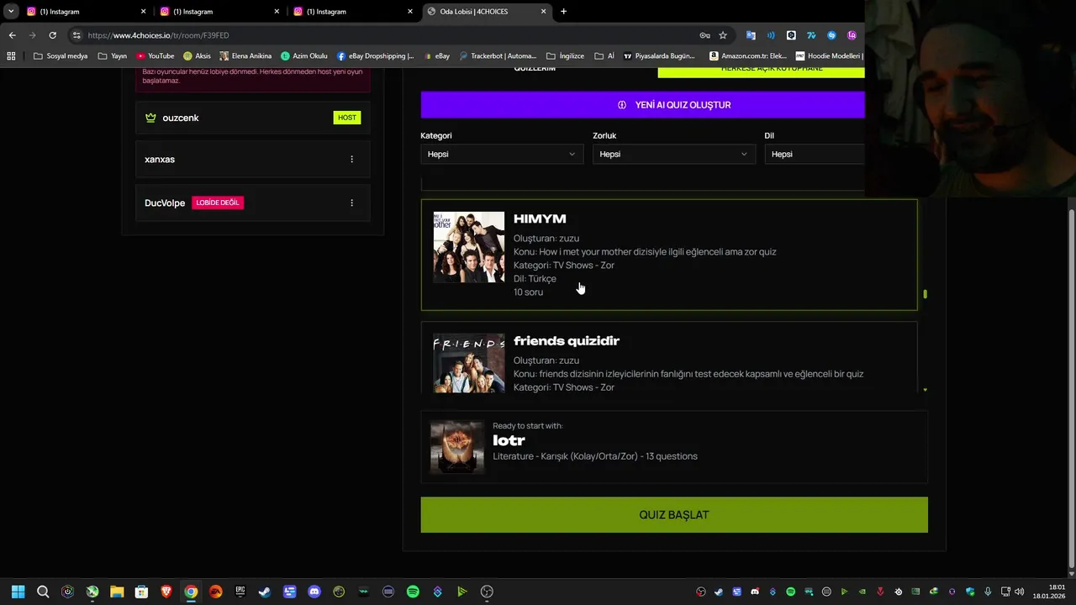
Task: Click the password key icon in address bar
Action: point(704,35)
